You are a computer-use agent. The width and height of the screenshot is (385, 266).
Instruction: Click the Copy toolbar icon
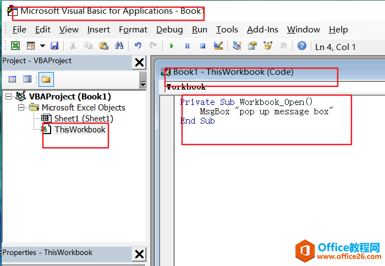[88, 46]
